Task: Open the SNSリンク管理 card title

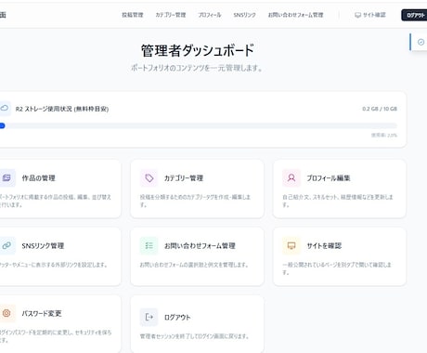Action: click(x=43, y=246)
